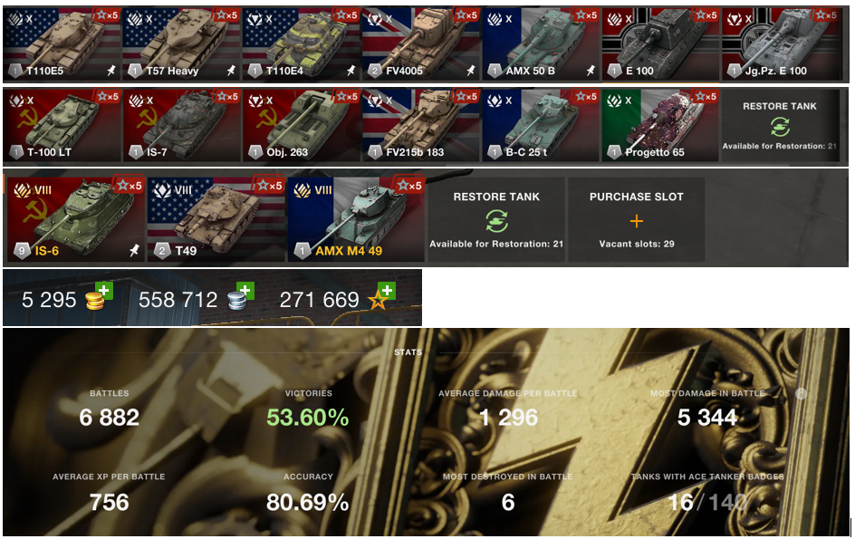
Task: Select the Progetto 65 tank card
Action: point(660,126)
